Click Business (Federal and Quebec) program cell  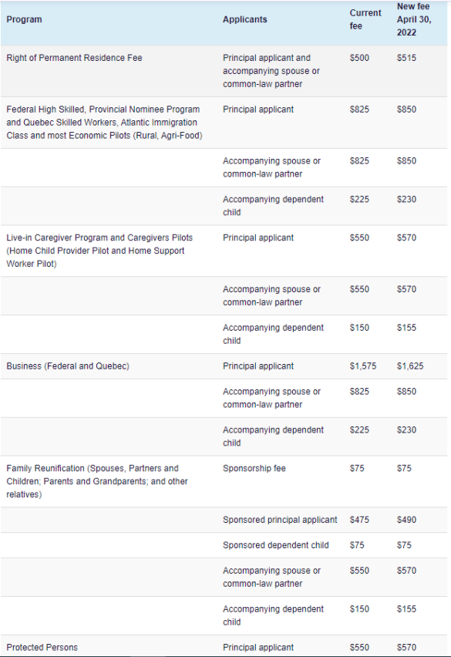[x=68, y=366]
